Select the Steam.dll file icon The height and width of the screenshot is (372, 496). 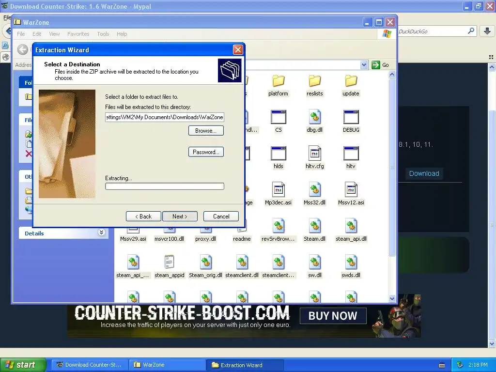click(314, 226)
